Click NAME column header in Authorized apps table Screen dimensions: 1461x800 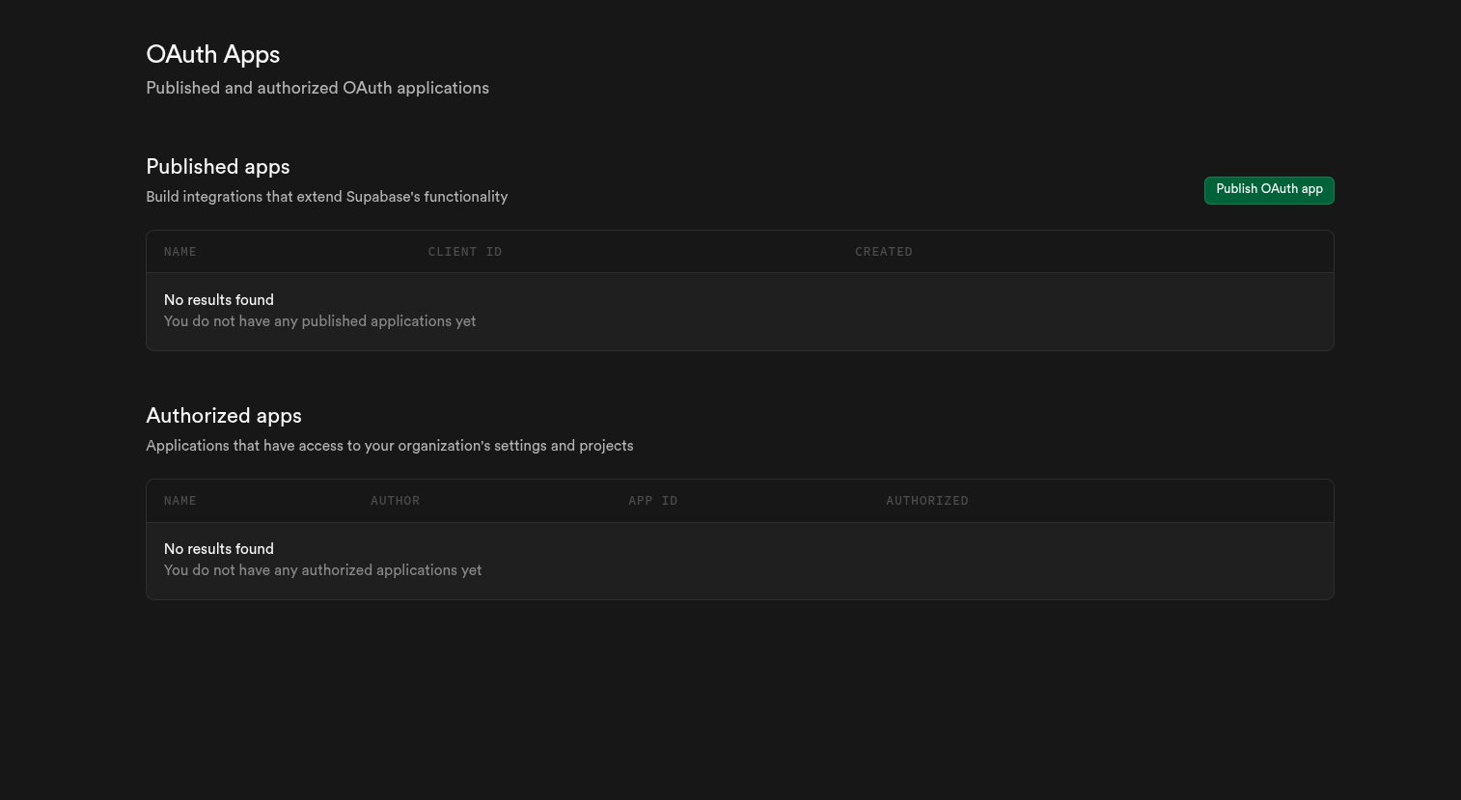180,501
